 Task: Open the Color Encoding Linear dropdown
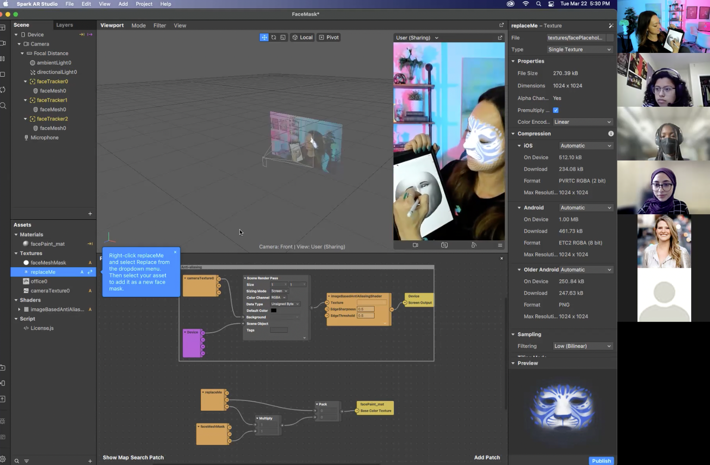pyautogui.click(x=583, y=122)
